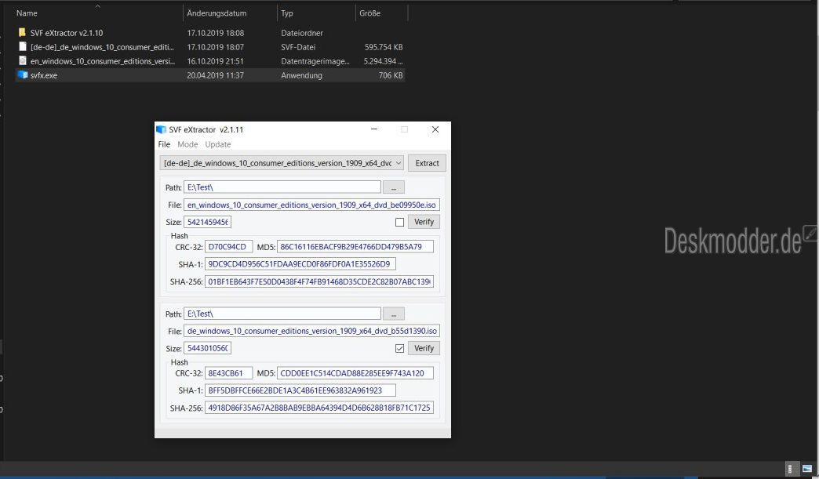Select the [de-de]_de_windows_10 SVF file name

102,47
